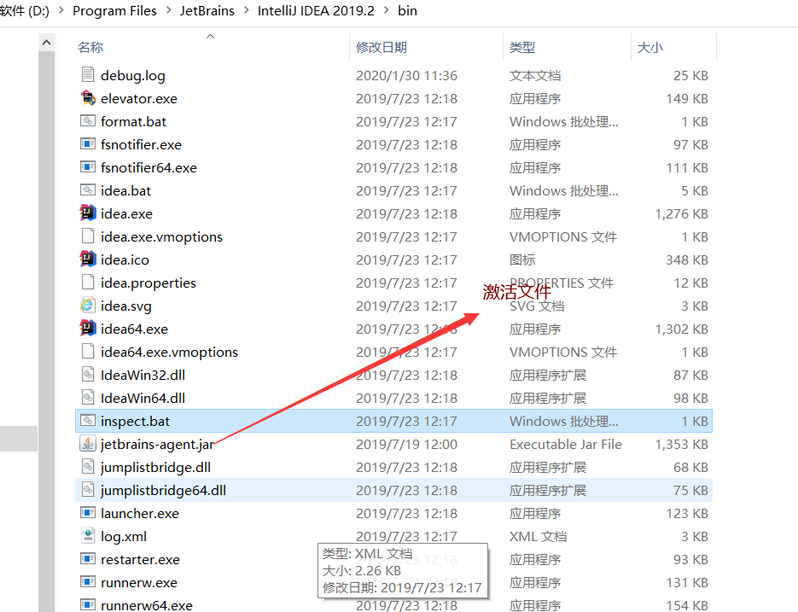The height and width of the screenshot is (612, 798).
Task: Go to Program Files in breadcrumb path
Action: tap(114, 11)
